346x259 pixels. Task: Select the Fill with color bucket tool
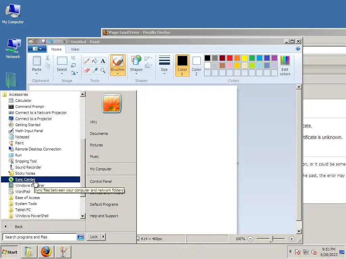(95, 61)
